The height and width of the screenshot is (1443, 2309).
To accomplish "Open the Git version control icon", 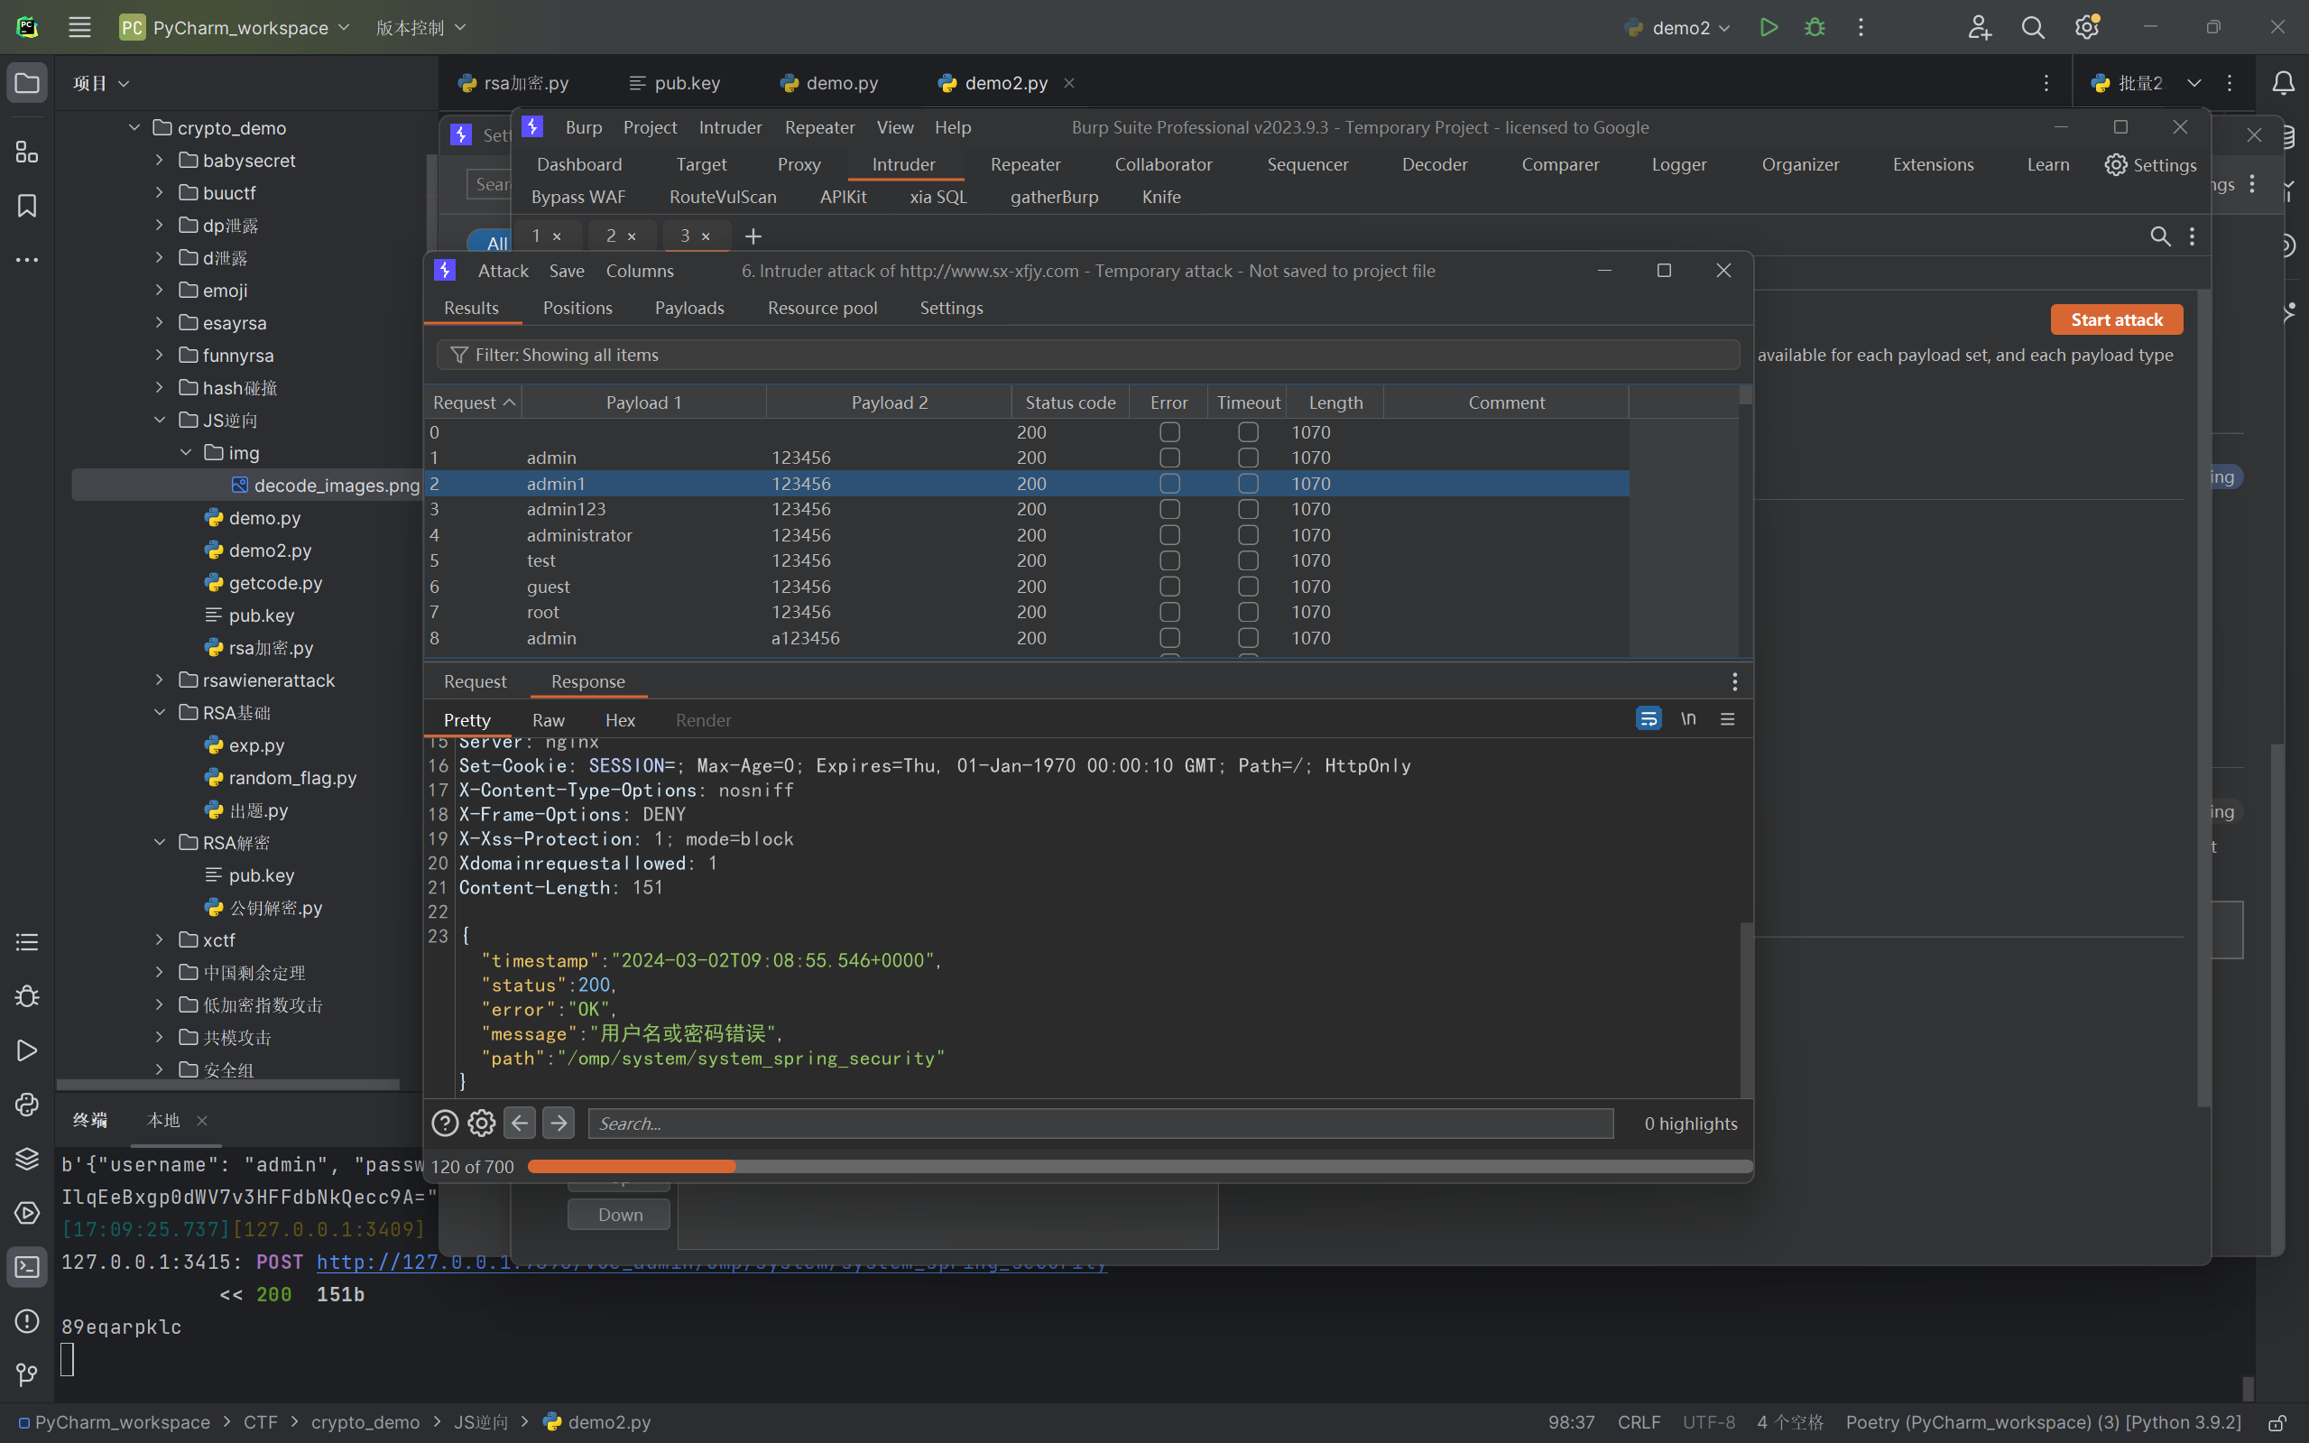I will [x=27, y=1375].
